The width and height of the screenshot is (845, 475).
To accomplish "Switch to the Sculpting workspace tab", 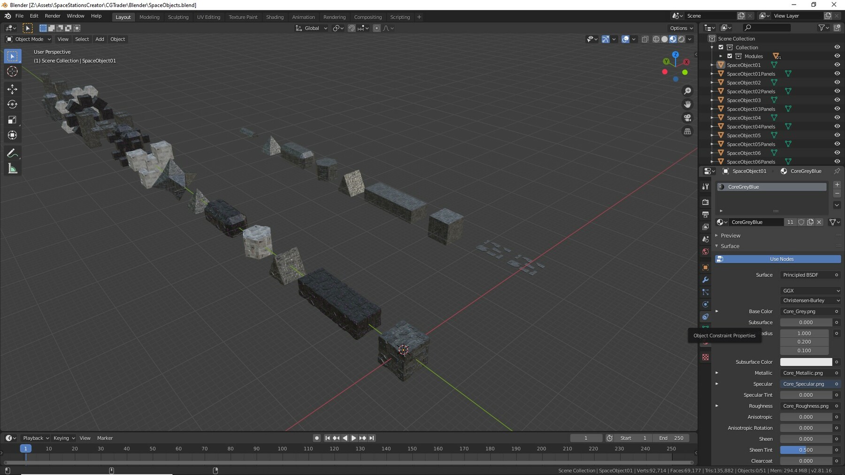I will point(178,17).
